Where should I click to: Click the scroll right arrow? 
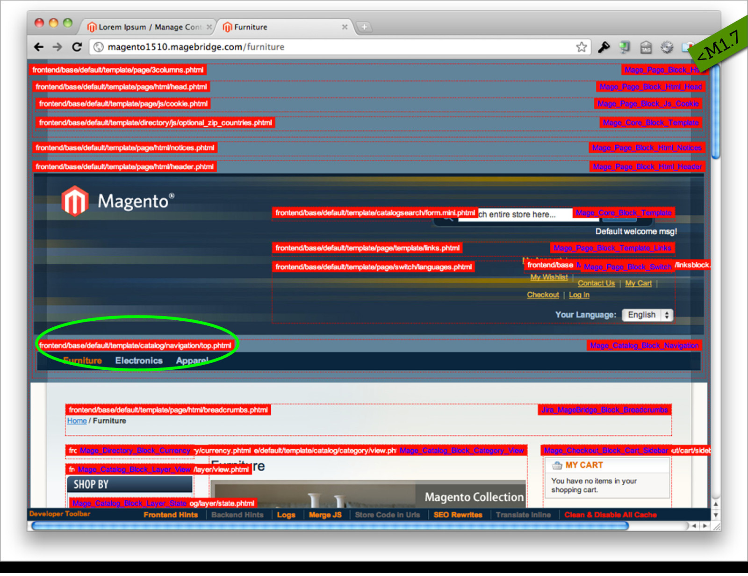coord(705,526)
